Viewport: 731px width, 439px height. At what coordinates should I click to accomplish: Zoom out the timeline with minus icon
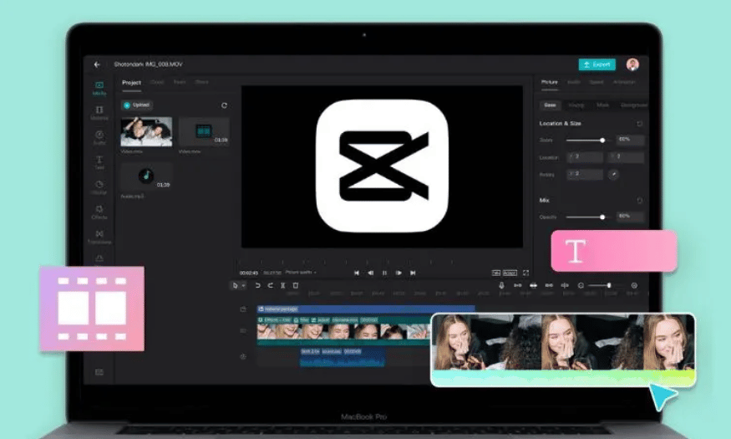pos(581,285)
